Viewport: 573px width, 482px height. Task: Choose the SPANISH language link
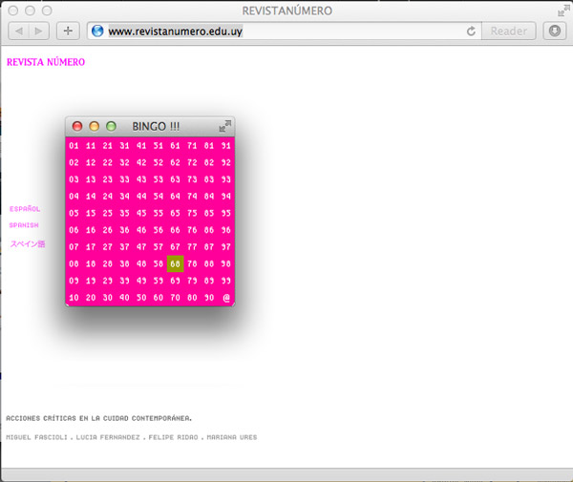click(24, 225)
